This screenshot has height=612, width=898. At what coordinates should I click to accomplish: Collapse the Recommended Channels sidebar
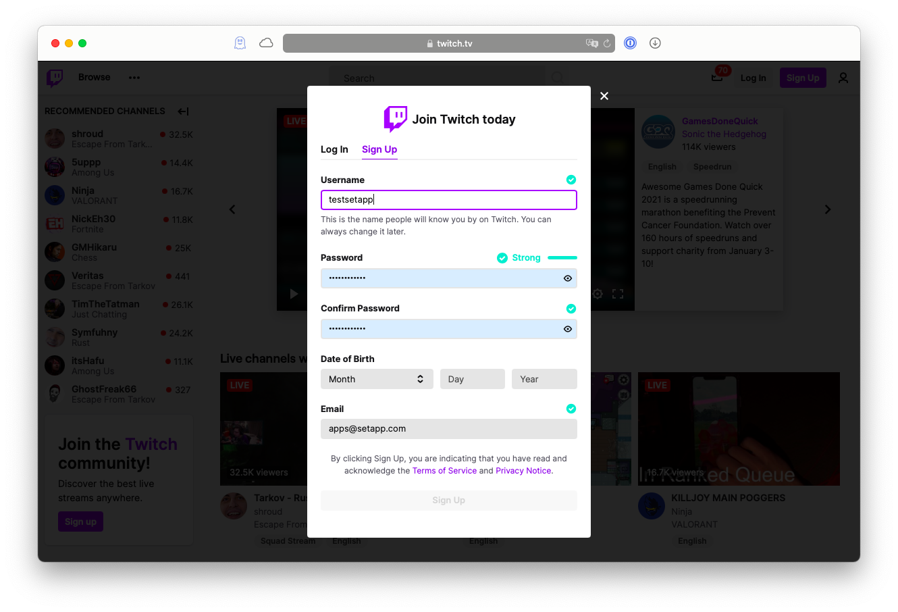[183, 111]
